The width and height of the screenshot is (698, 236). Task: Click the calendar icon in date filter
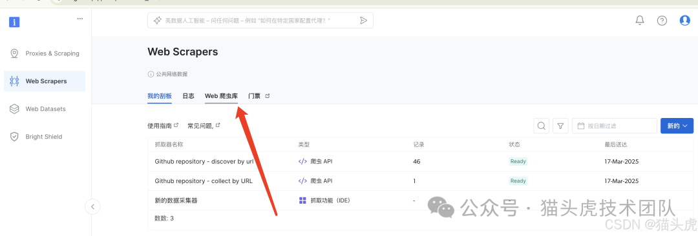[x=580, y=126]
